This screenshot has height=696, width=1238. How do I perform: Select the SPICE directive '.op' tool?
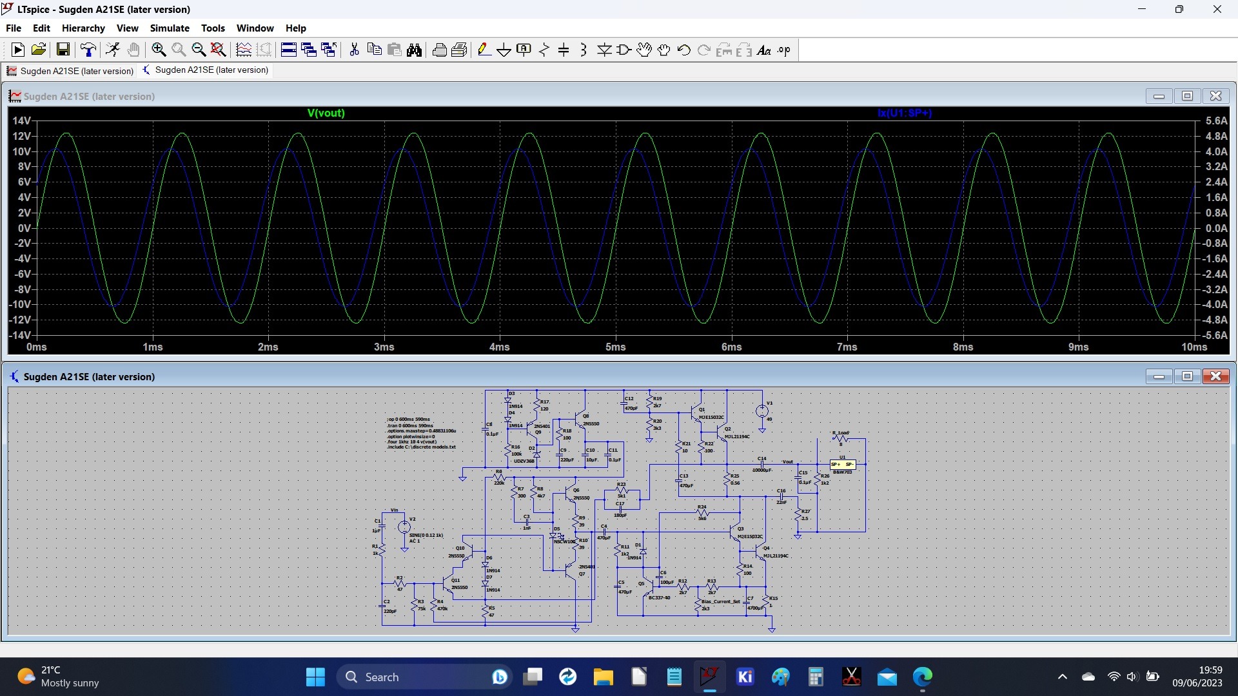784,50
